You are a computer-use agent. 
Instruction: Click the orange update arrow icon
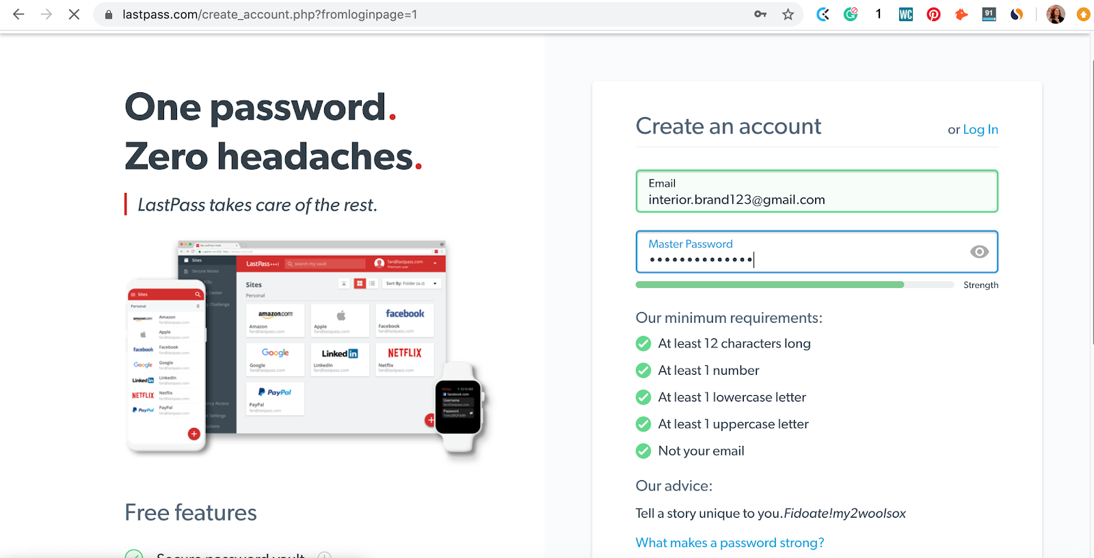click(x=1084, y=14)
